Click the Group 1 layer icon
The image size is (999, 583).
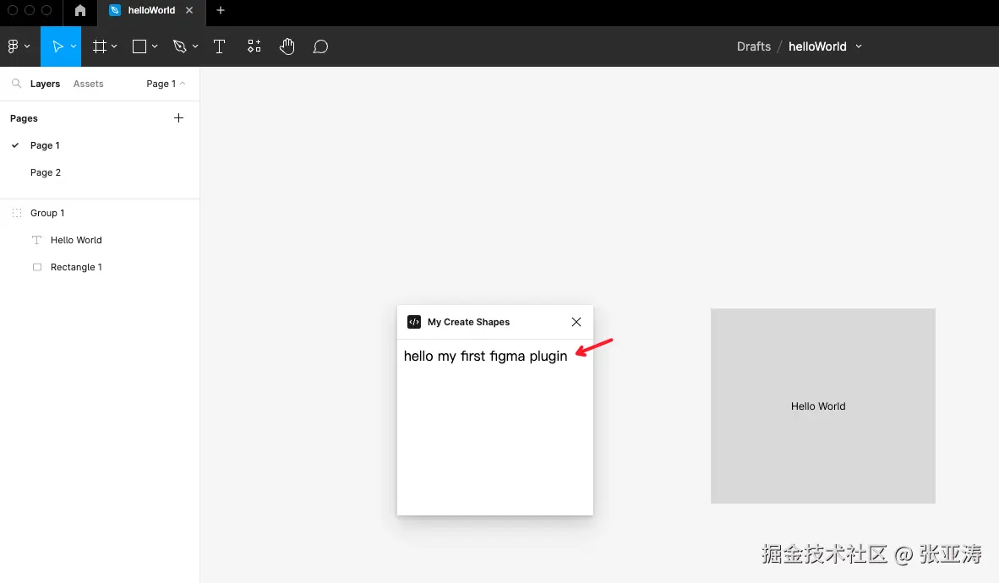pos(17,213)
